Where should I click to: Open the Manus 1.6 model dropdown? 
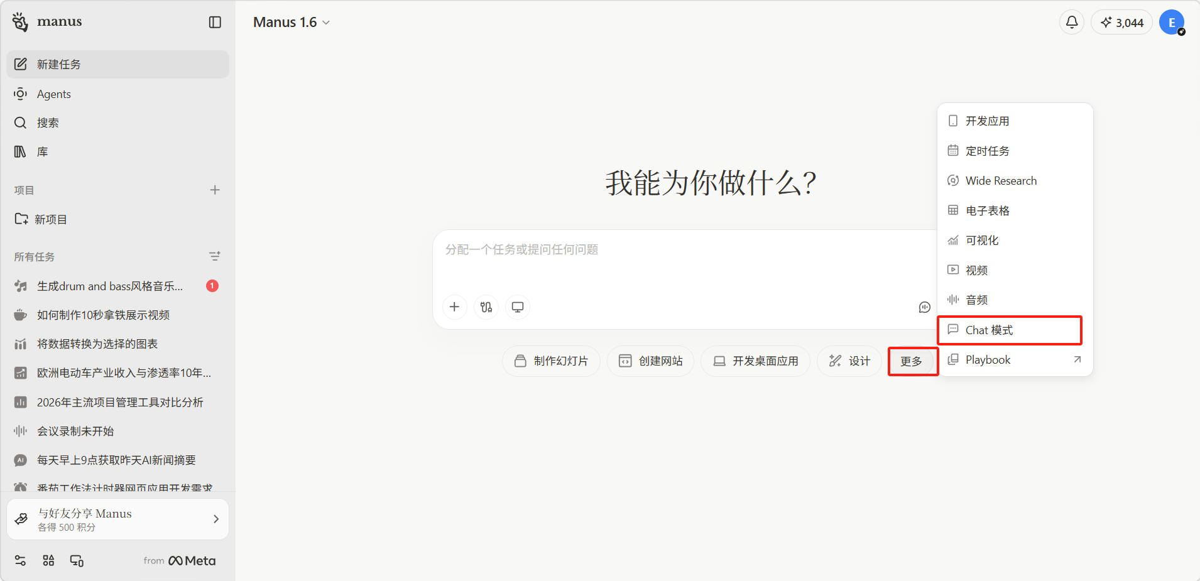coord(292,22)
